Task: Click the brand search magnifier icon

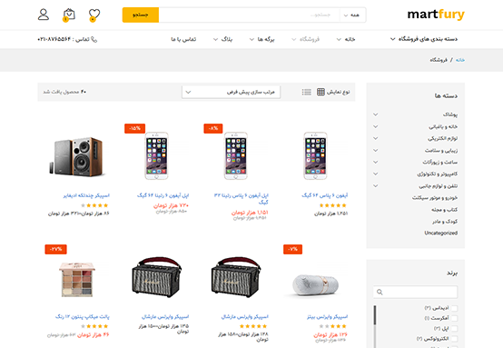Action: pyautogui.click(x=380, y=293)
